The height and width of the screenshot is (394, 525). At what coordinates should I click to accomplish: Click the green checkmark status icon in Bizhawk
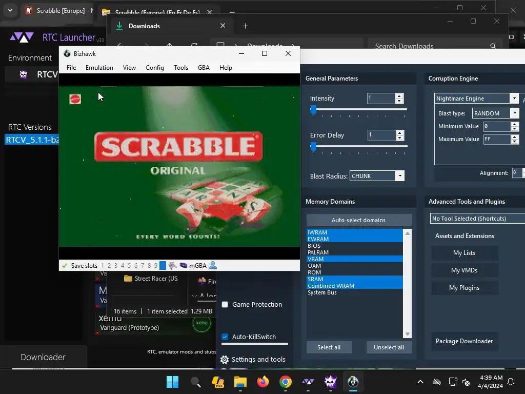click(64, 266)
